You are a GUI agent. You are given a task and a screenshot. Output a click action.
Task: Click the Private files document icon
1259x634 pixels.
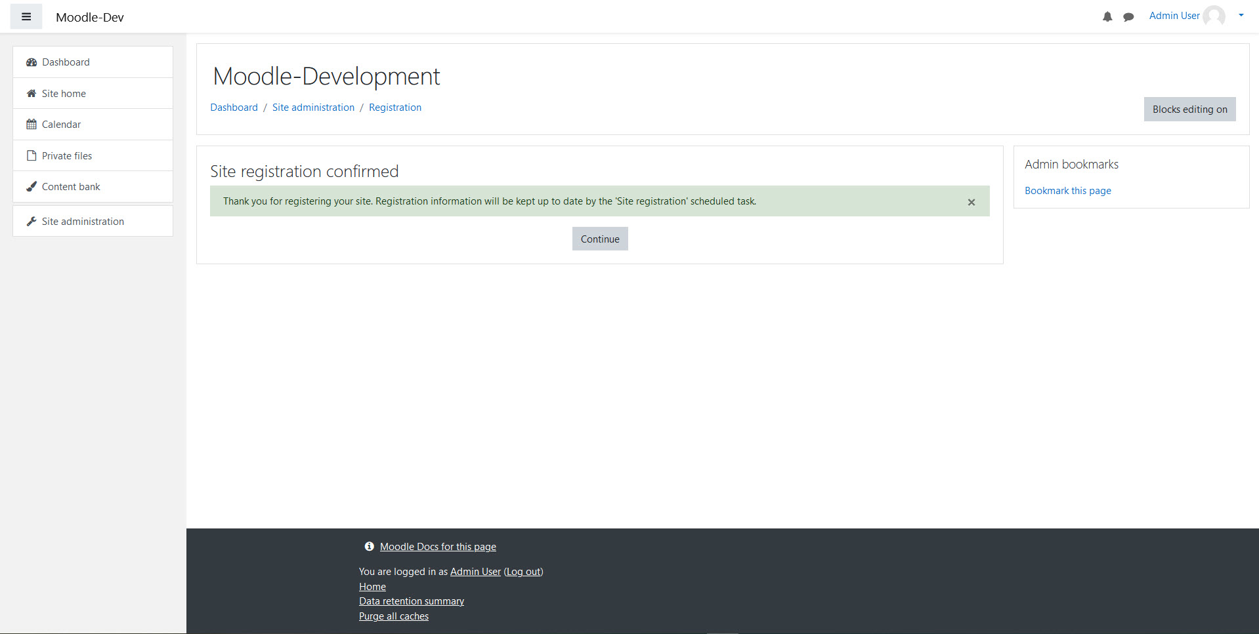pos(32,156)
